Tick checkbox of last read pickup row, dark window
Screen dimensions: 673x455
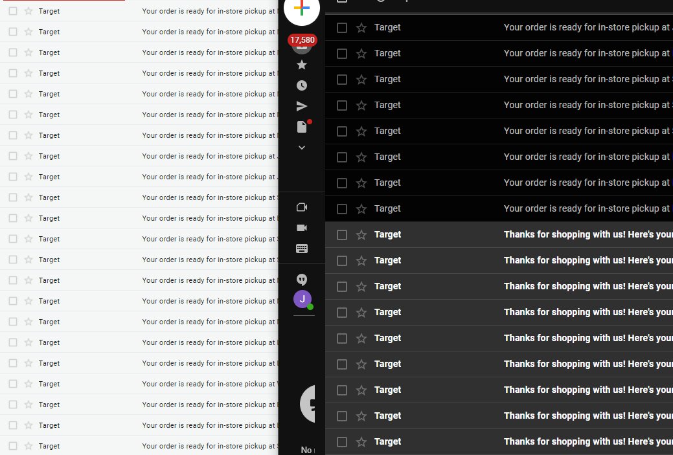(342, 209)
